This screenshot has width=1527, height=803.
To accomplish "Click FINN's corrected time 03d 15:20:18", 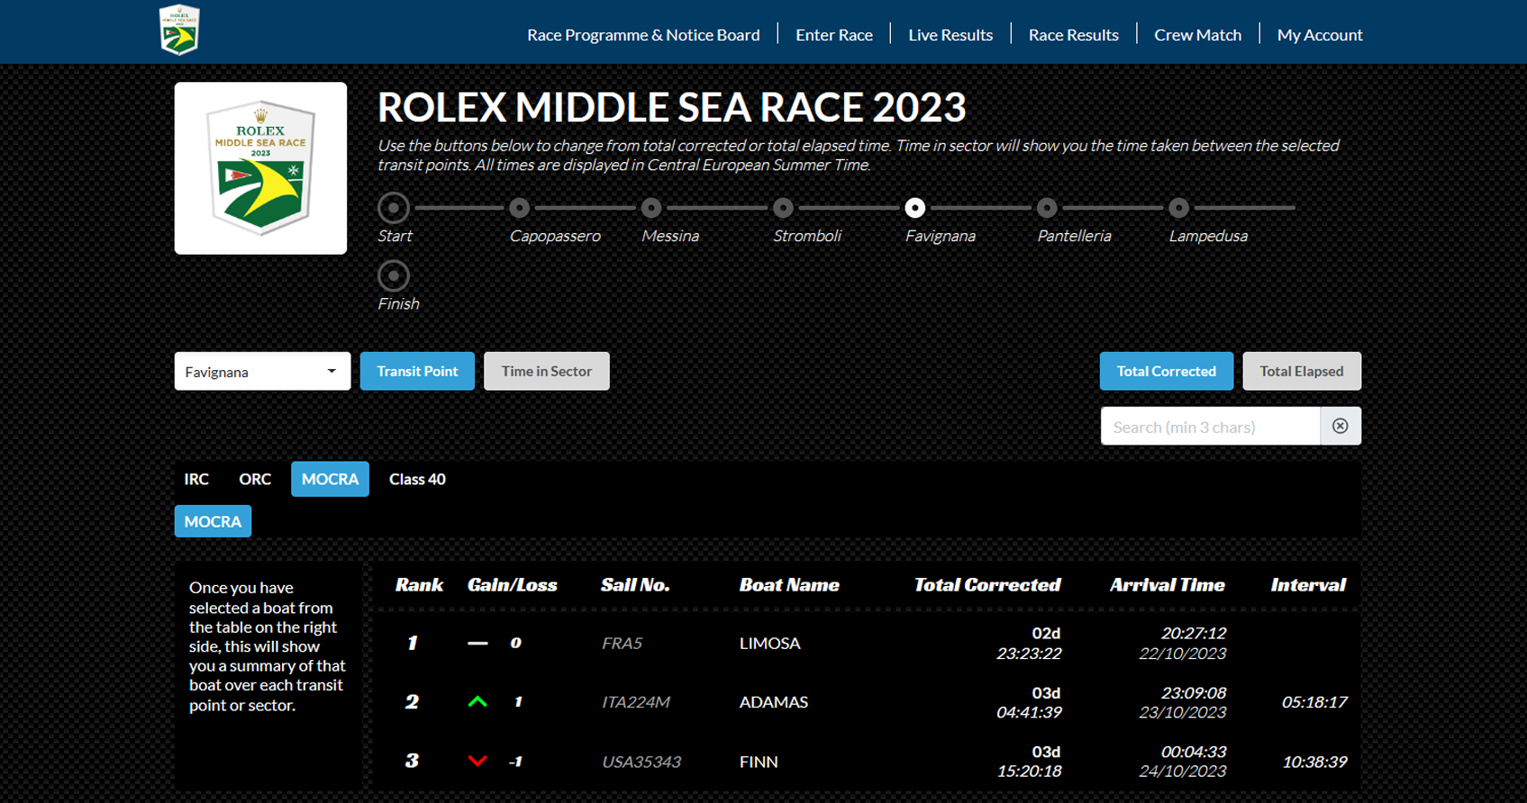I will 1029,762.
